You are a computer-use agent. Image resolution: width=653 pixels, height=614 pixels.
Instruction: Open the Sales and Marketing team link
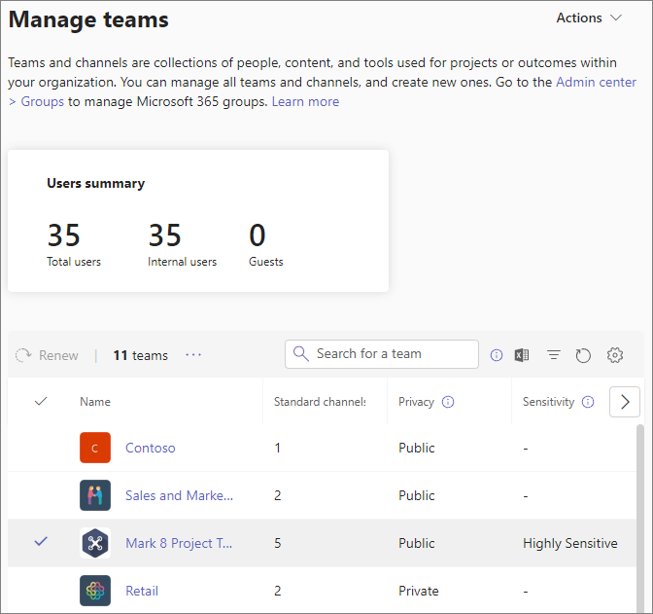click(179, 495)
